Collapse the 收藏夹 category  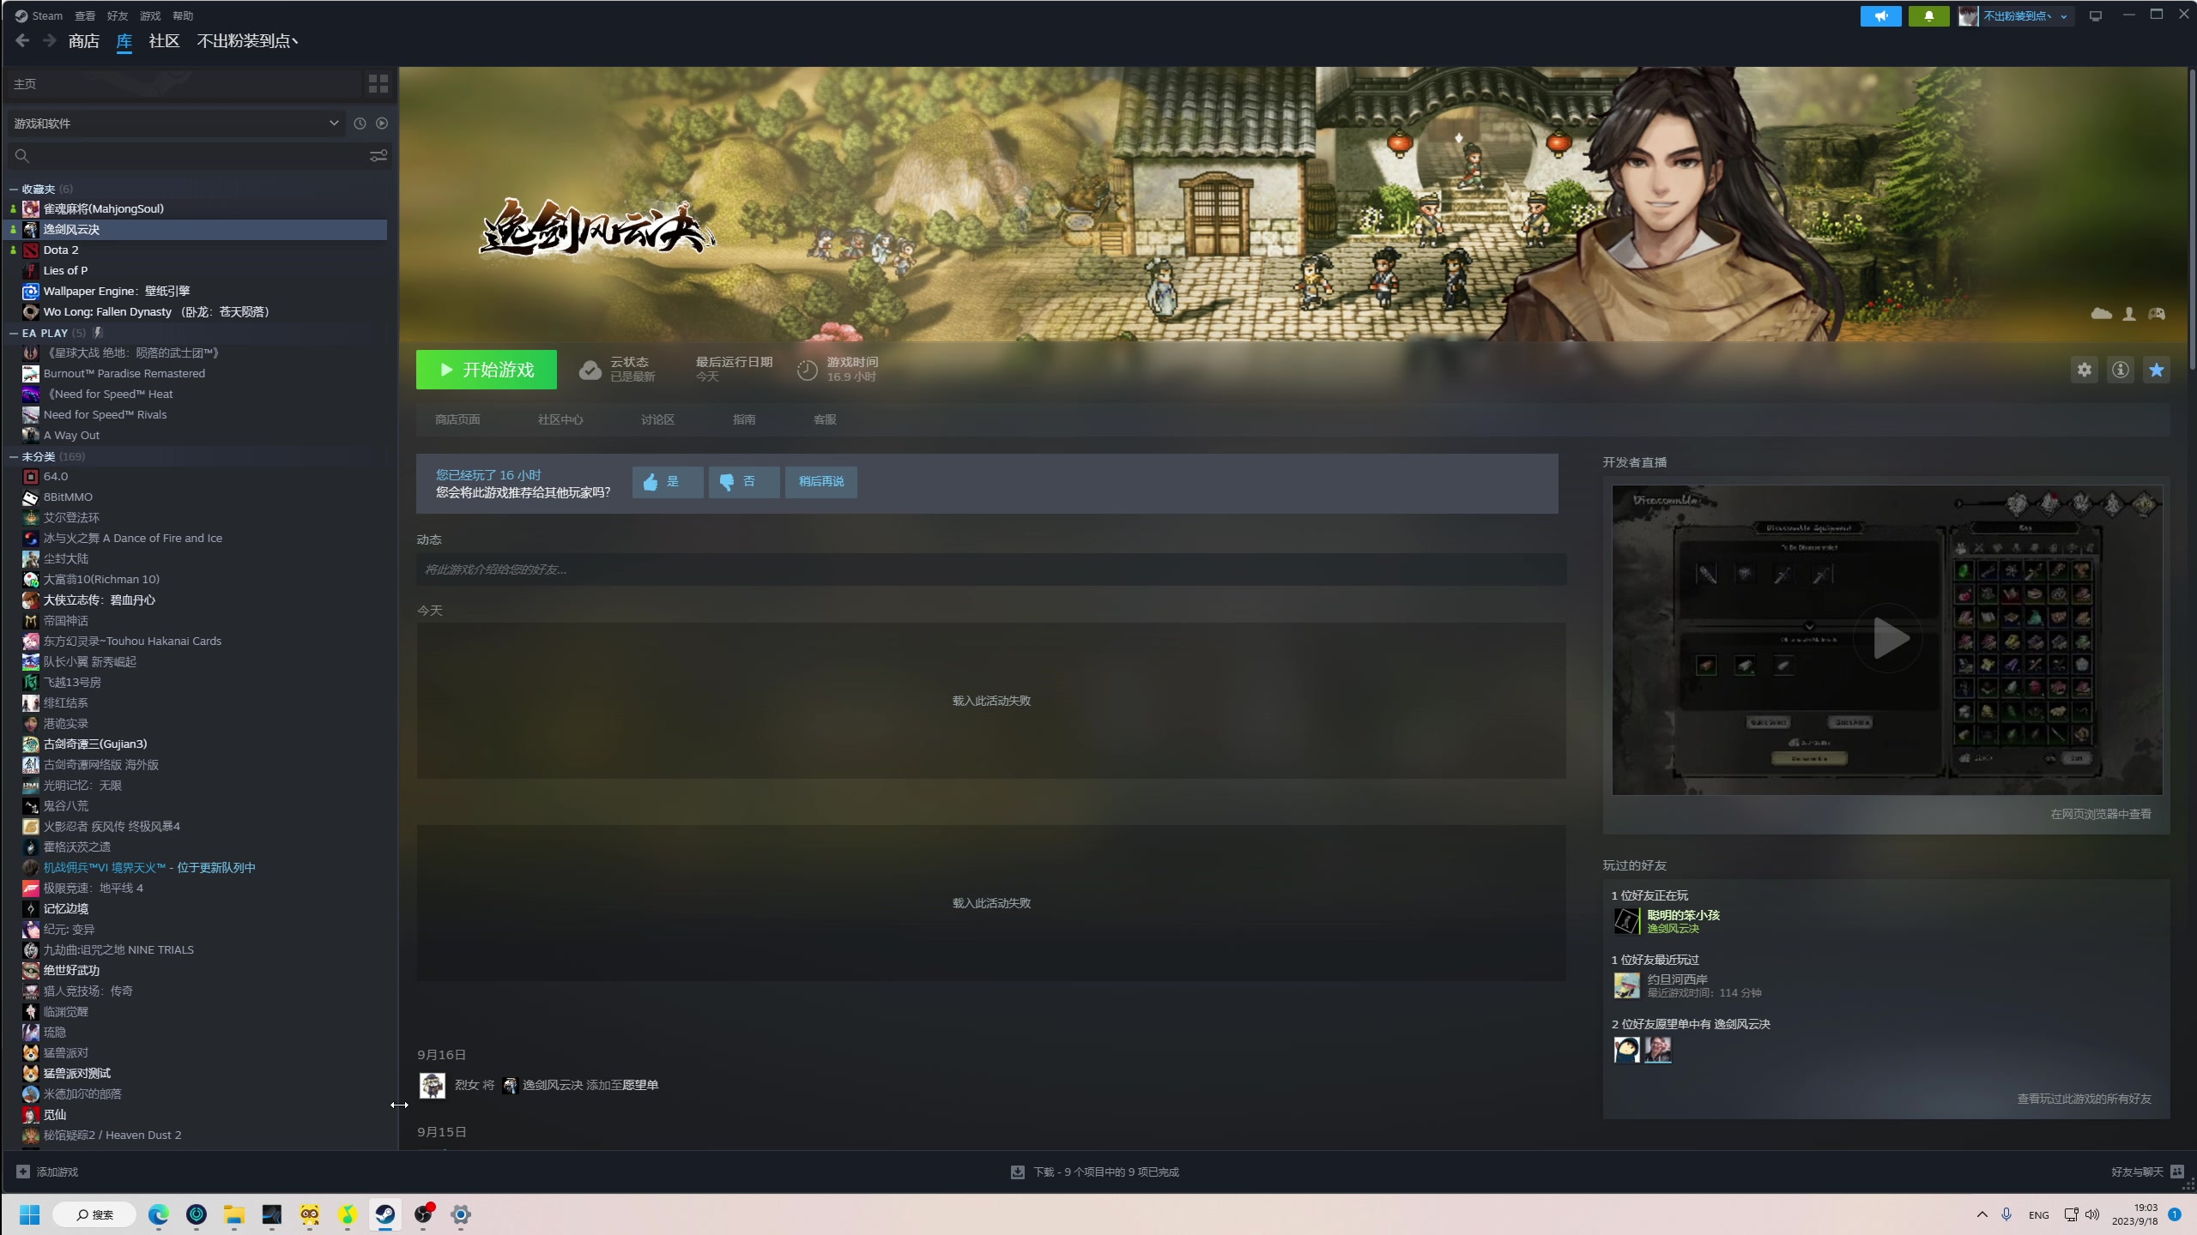tap(14, 189)
